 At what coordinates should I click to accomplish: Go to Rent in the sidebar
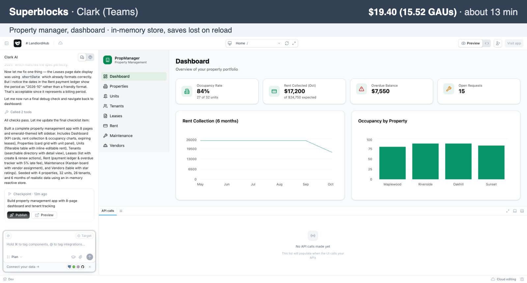point(134,126)
